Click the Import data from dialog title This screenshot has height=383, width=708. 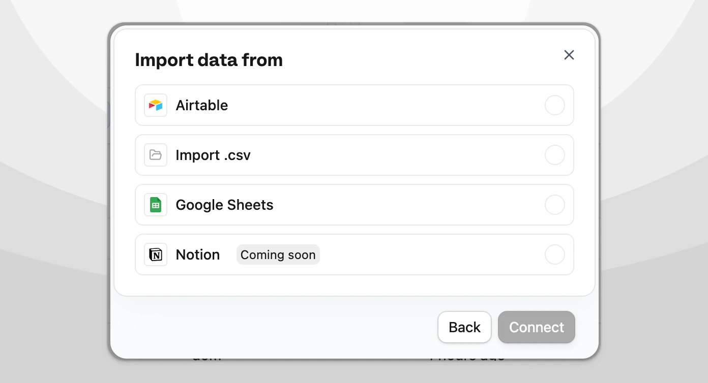click(x=209, y=60)
